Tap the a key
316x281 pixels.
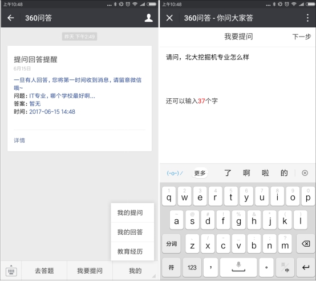tap(177, 220)
